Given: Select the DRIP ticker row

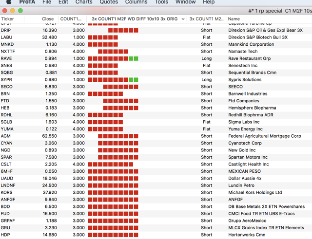Looking at the screenshot, I should (x=156, y=30).
